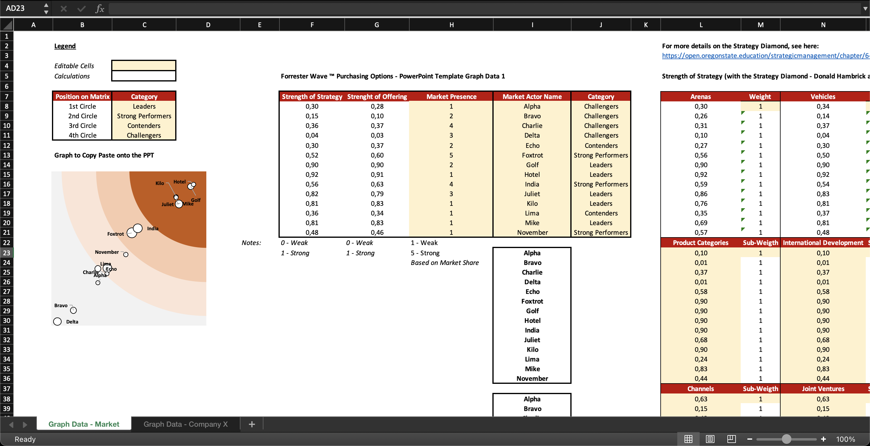The width and height of the screenshot is (870, 446).
Task: Select the 'Market Actor Name' header cell
Action: pyautogui.click(x=532, y=97)
